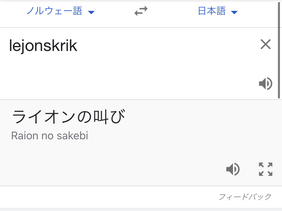
Task: Select the ノルウェー語 source language label
Action: (x=54, y=12)
